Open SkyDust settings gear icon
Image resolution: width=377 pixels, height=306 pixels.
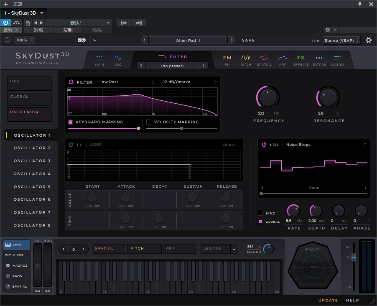tap(368, 40)
